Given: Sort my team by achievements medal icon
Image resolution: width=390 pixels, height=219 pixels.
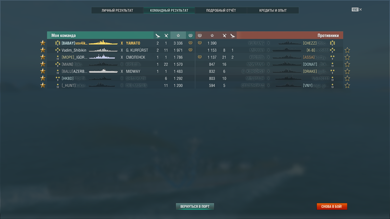Looking at the screenshot, I should pyautogui.click(x=190, y=36).
